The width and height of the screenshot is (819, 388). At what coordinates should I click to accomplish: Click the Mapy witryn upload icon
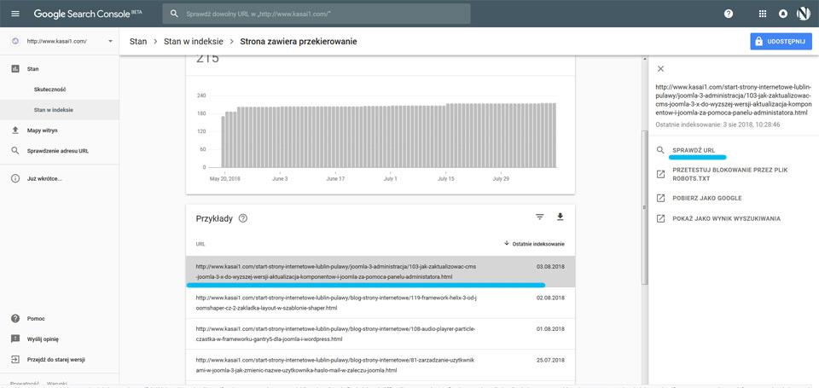15,130
